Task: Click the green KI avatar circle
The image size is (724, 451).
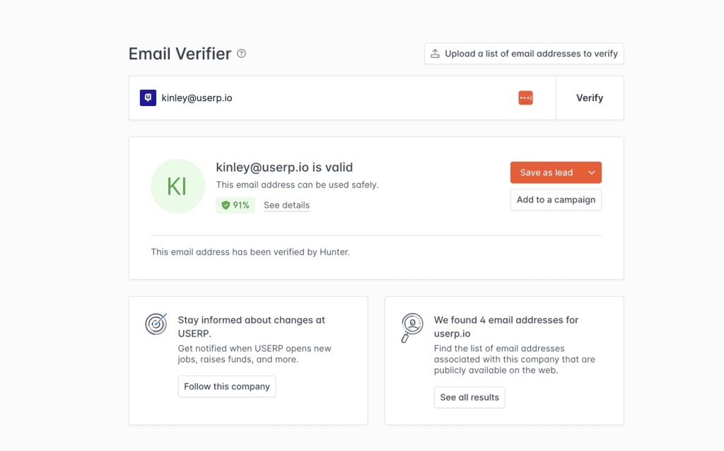Action: 177,186
